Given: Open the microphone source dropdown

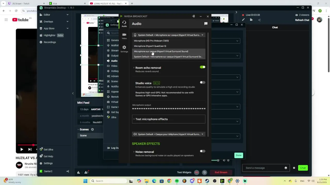Looking at the screenshot, I should [x=169, y=35].
